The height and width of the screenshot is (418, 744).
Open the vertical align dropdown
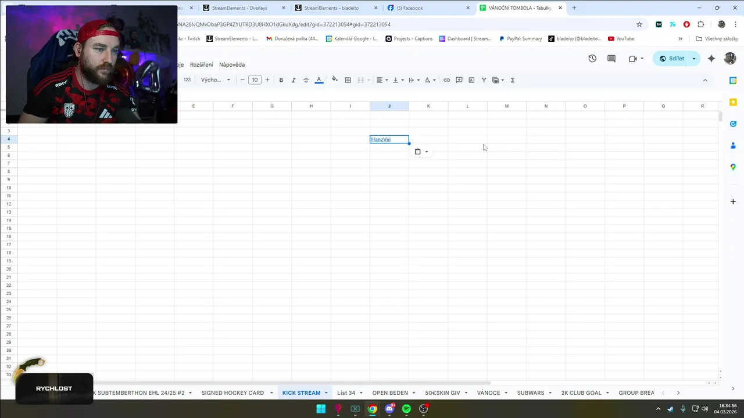[x=398, y=80]
